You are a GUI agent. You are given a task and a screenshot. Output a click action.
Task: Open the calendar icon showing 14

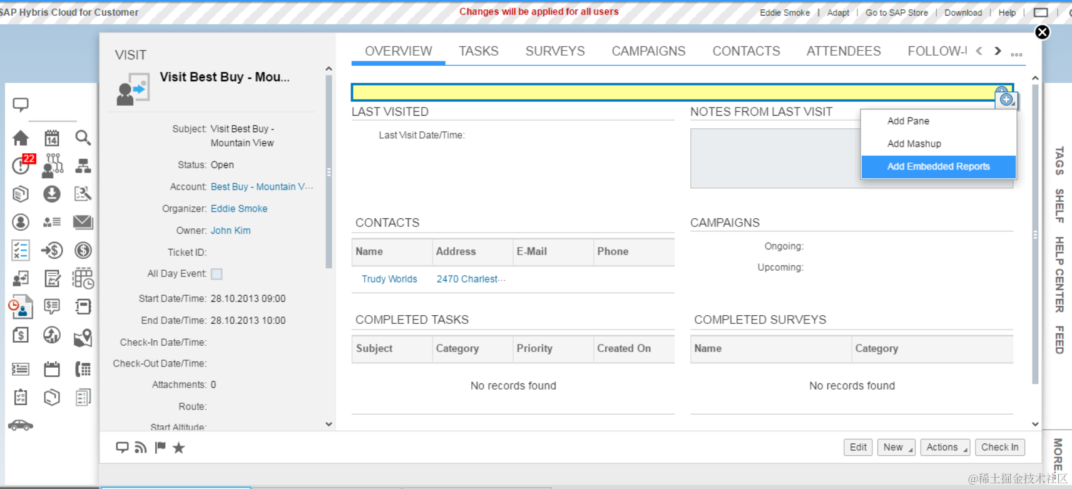pyautogui.click(x=52, y=138)
